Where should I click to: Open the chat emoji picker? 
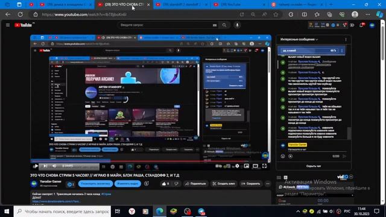(x=283, y=156)
